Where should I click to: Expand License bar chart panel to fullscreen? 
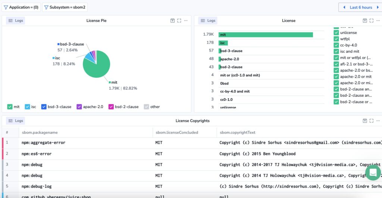click(x=371, y=21)
